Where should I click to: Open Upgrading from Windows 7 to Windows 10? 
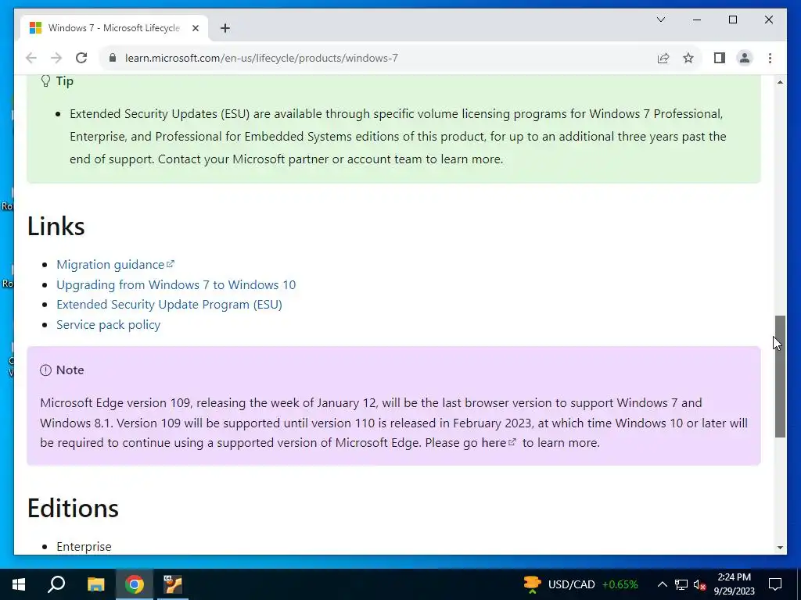pyautogui.click(x=176, y=284)
